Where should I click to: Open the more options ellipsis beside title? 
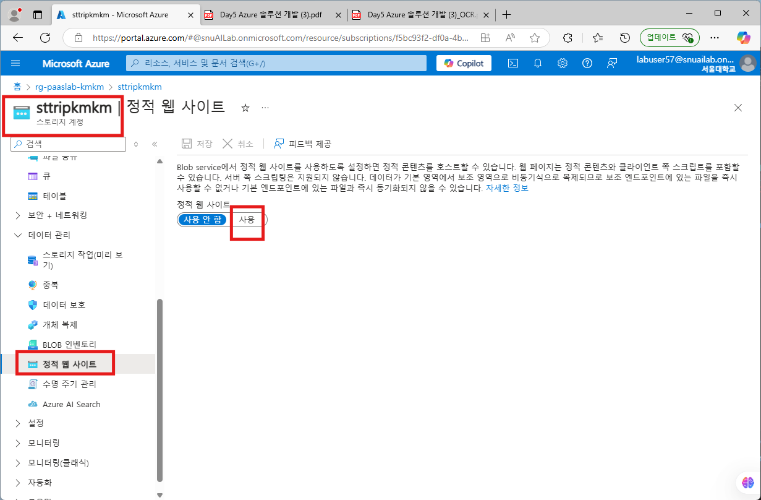click(265, 108)
